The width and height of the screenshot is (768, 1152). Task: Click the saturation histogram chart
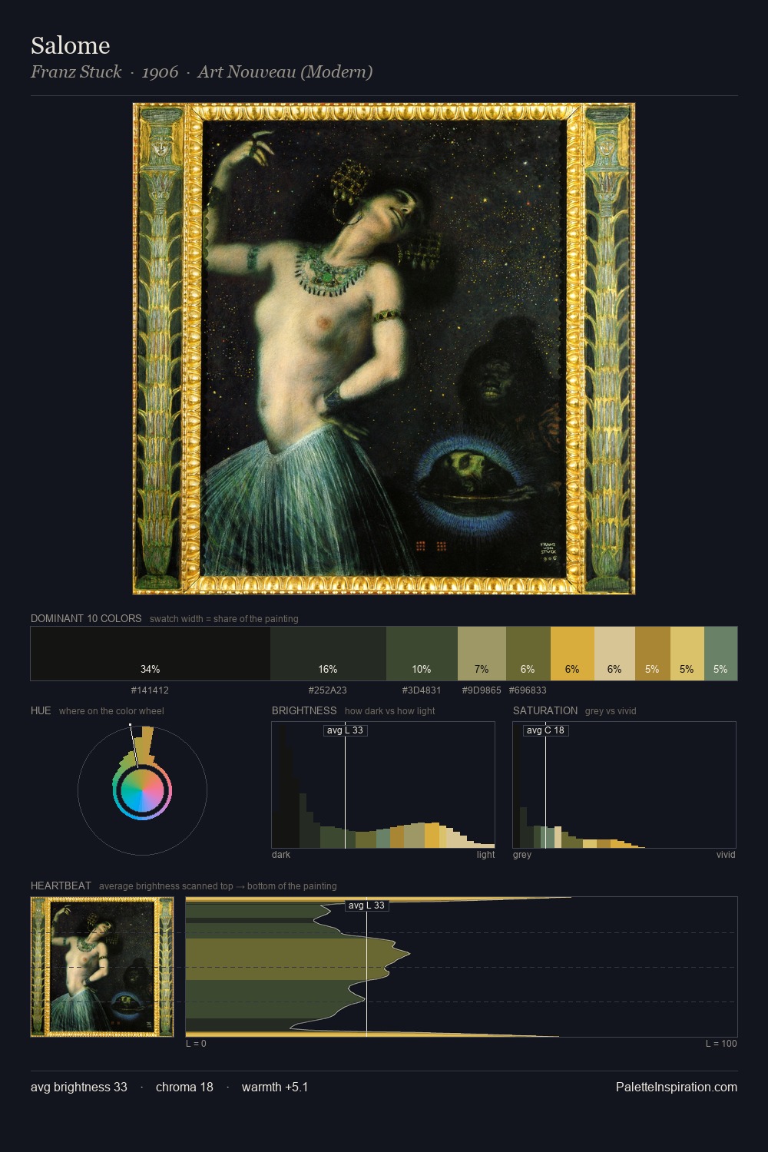click(624, 785)
